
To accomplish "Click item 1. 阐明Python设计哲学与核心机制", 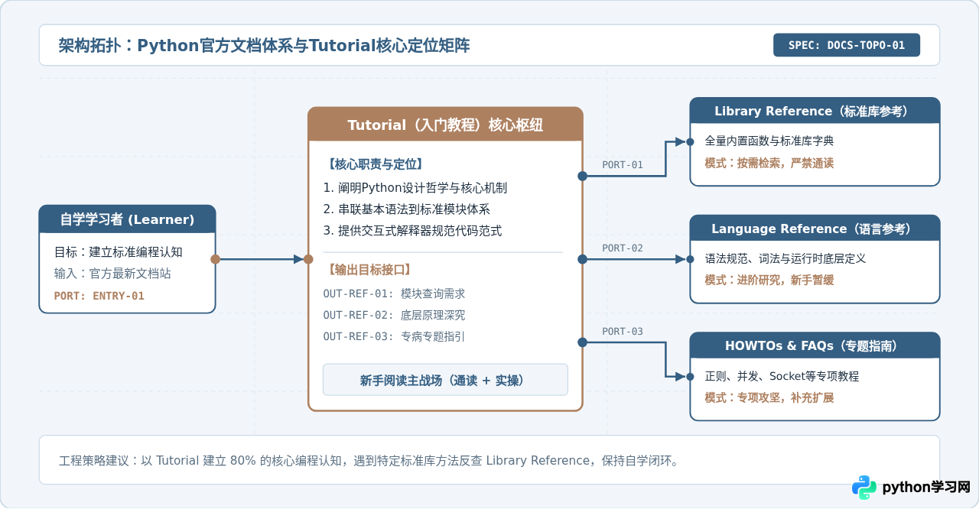I will pos(415,188).
